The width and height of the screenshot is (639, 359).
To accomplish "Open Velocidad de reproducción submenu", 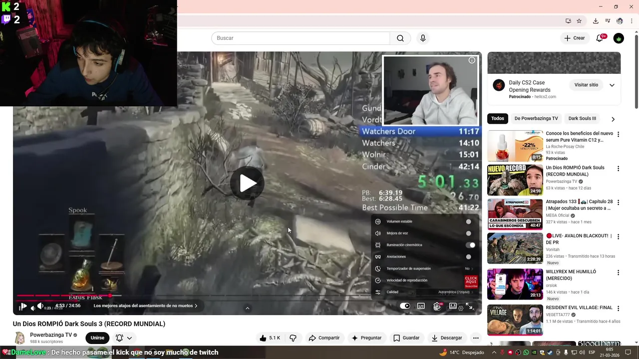I will [425, 280].
